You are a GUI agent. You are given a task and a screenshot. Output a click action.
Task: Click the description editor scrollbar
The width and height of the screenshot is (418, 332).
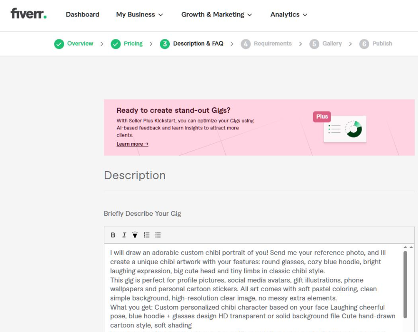[x=405, y=285]
